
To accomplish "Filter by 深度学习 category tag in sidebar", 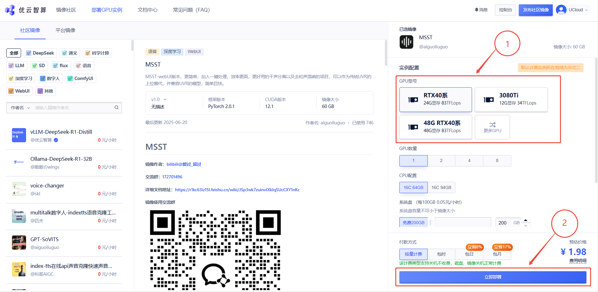I will click(21, 78).
